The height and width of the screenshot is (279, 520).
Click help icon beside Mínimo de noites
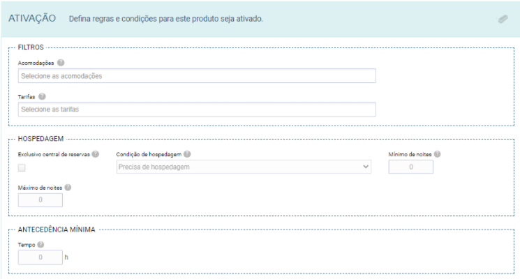click(437, 154)
